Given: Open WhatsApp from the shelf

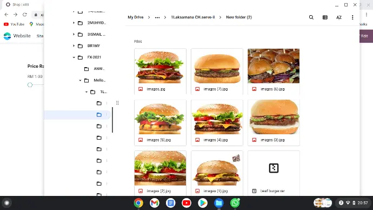Looking at the screenshot, I should click(x=235, y=203).
